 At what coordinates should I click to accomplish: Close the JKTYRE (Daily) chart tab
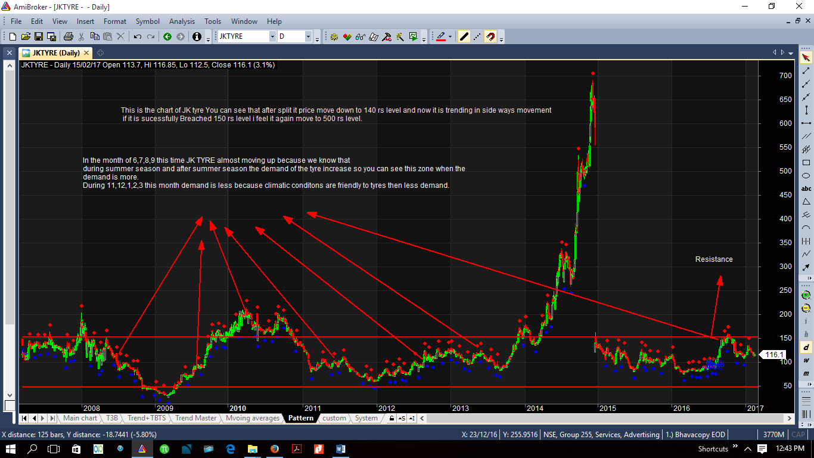click(87, 52)
